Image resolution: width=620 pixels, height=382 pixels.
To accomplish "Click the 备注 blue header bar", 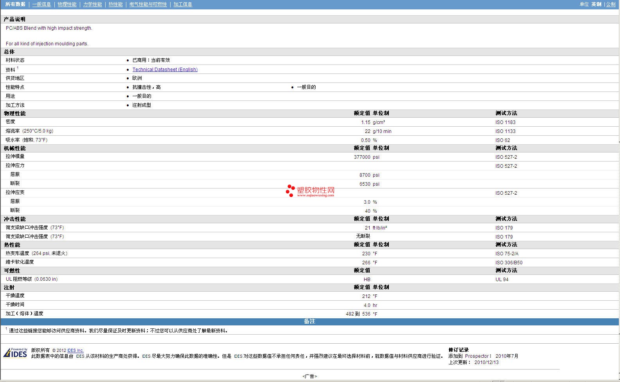I will point(309,321).
